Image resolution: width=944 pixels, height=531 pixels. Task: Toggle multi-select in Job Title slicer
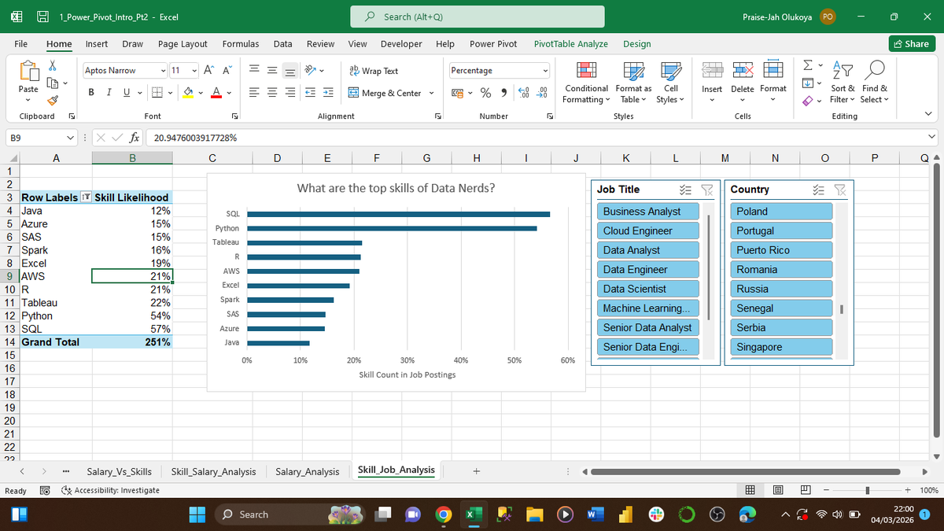(x=684, y=190)
